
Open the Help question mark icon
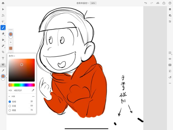[170, 3]
